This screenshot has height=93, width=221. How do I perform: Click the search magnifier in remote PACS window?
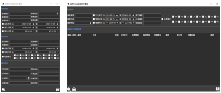(x=69, y=89)
